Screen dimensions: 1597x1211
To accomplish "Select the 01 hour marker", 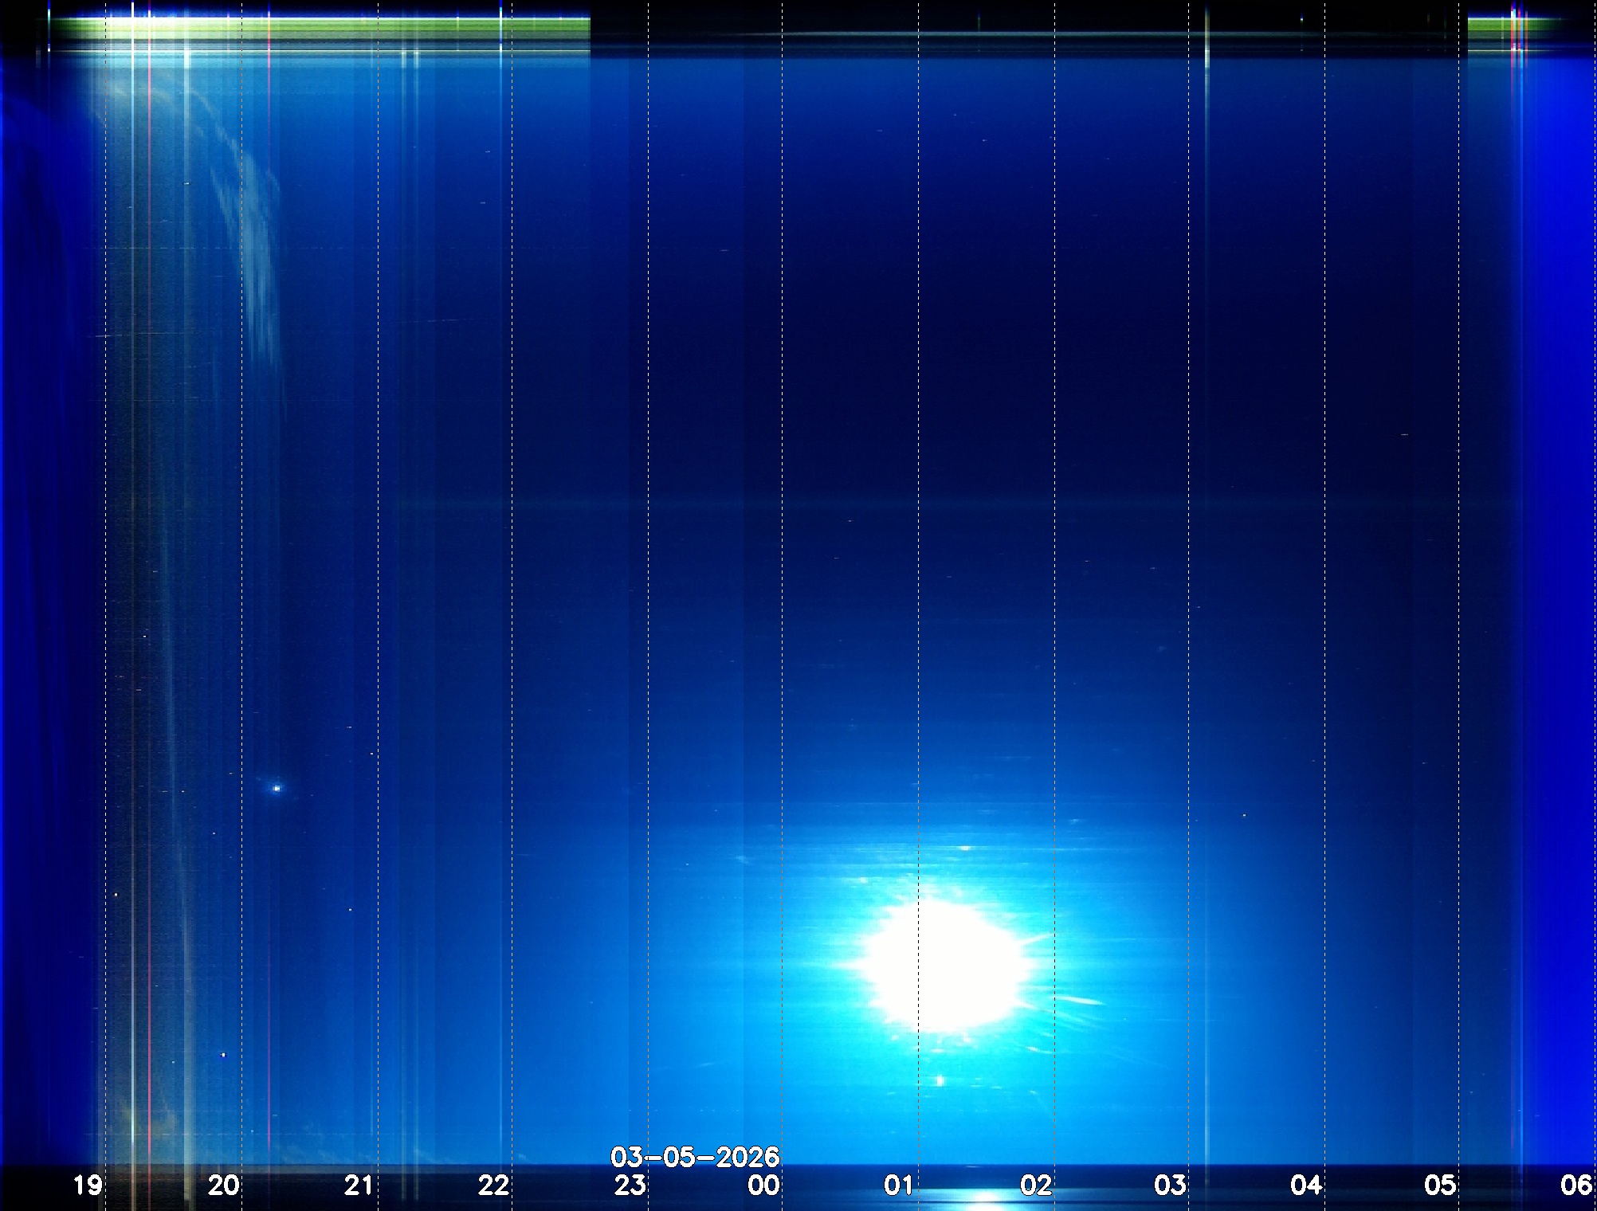I will [898, 1185].
